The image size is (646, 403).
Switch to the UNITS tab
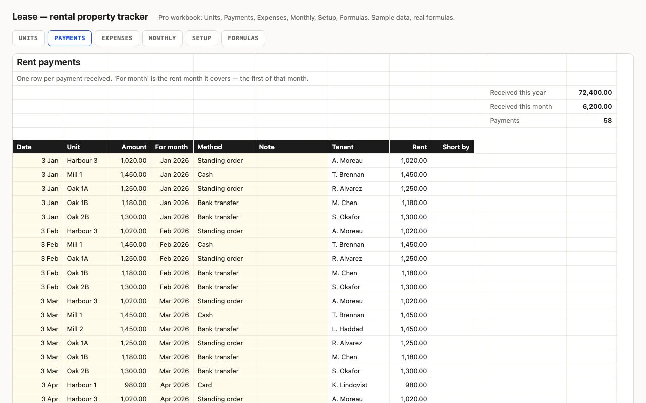click(28, 38)
